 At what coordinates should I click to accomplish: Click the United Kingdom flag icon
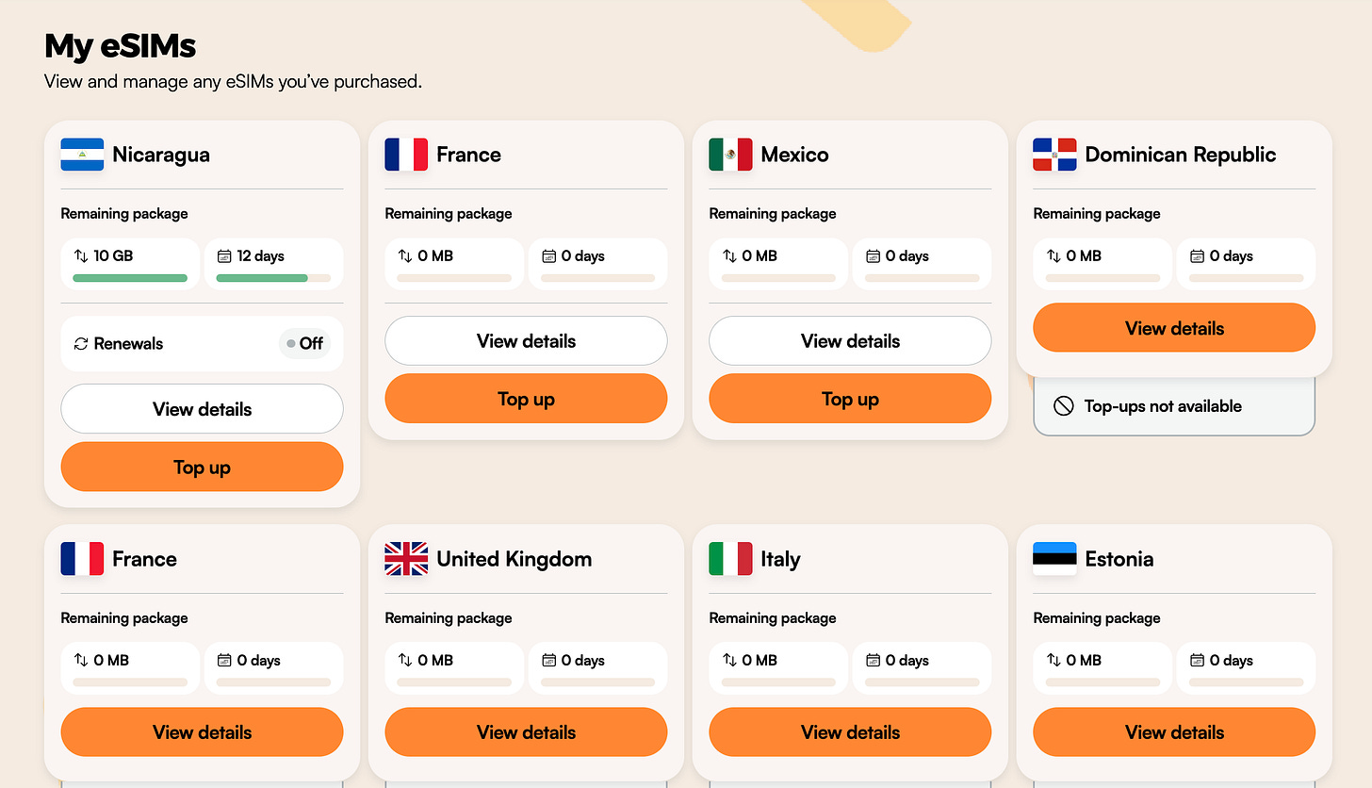coord(405,558)
